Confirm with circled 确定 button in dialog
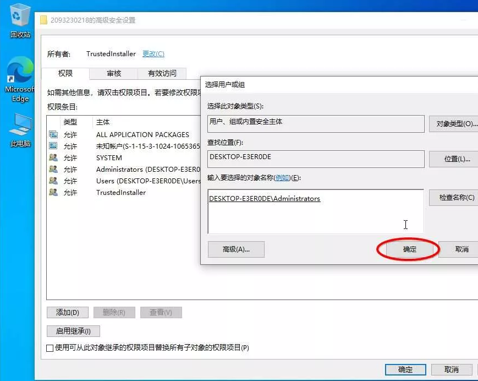Image resolution: width=478 pixels, height=381 pixels. coord(410,249)
